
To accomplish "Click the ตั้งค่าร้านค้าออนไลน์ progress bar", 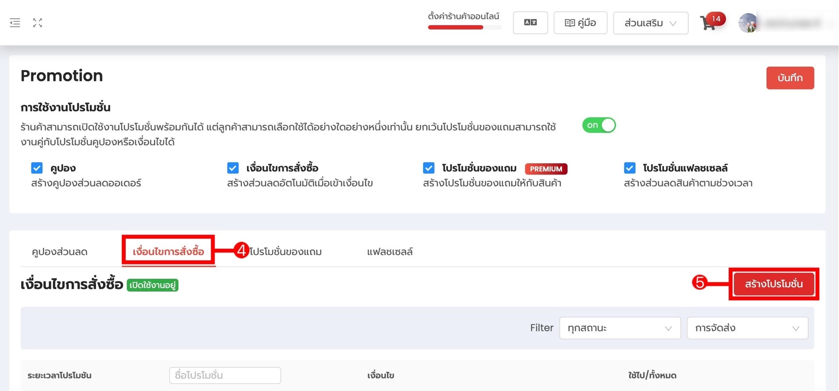I will pyautogui.click(x=464, y=27).
